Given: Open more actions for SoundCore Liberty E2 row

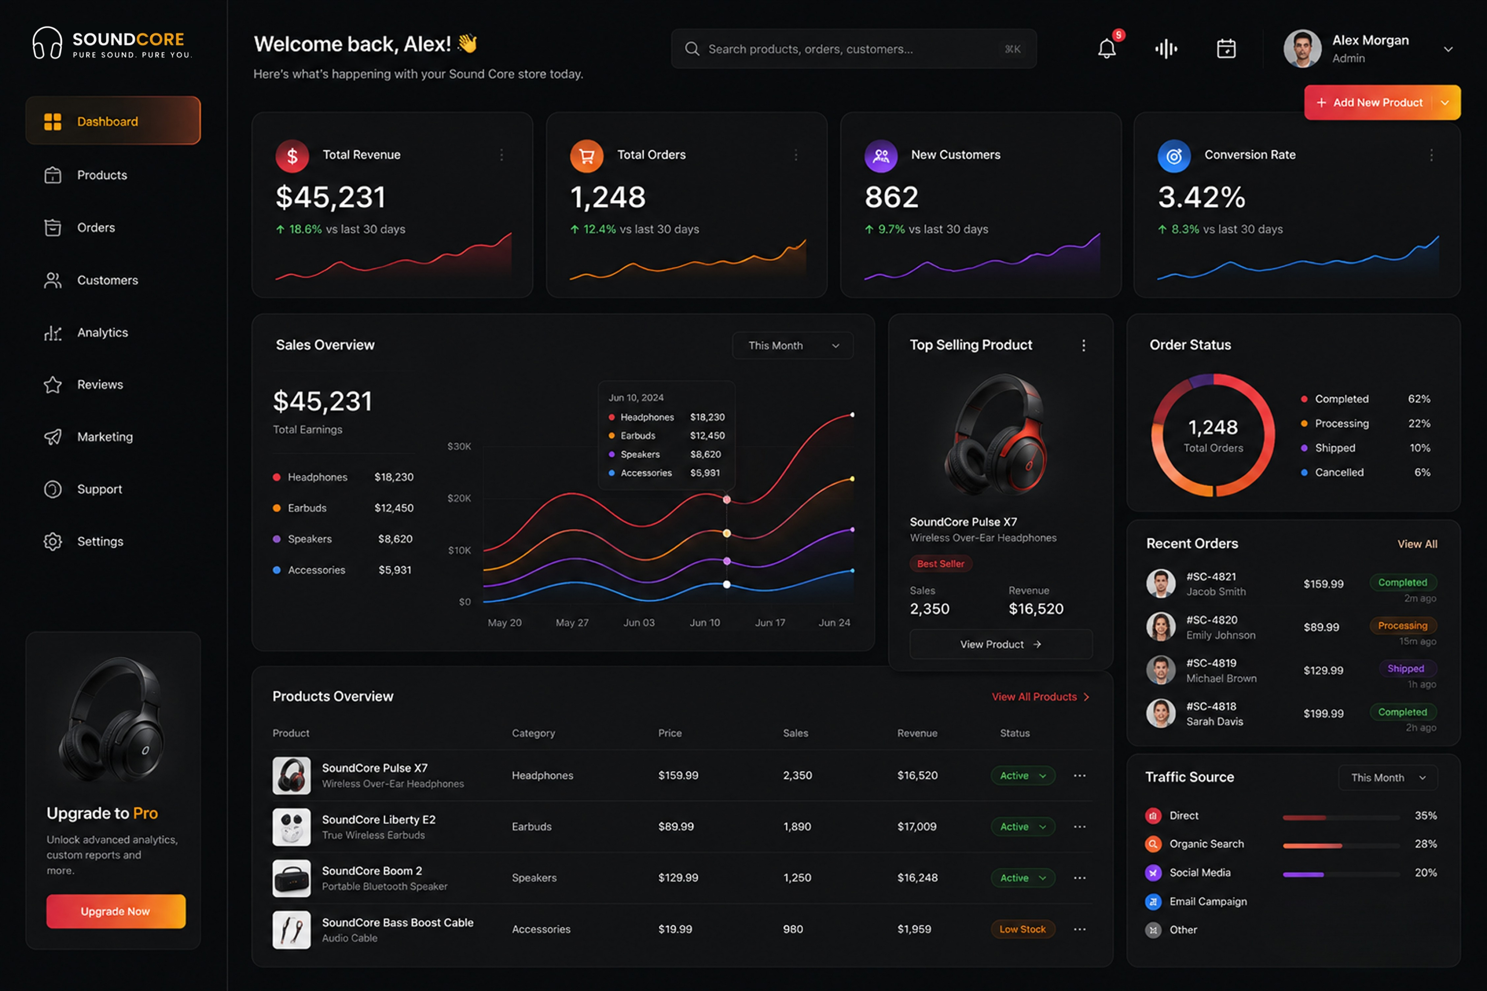Looking at the screenshot, I should click(1080, 827).
